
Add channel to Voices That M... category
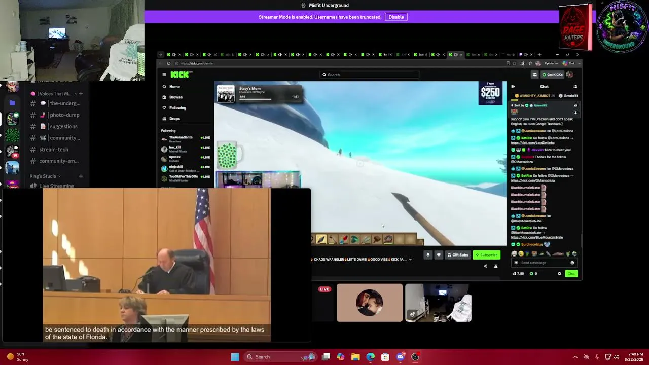(81, 94)
